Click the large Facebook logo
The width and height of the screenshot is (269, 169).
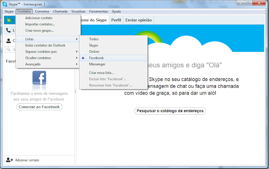click(39, 78)
